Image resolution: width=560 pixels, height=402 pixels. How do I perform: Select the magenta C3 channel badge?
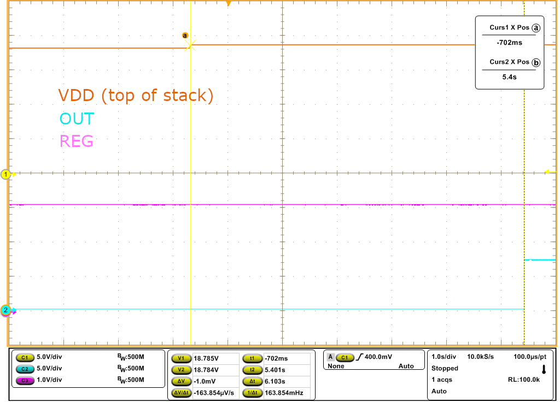pyautogui.click(x=25, y=380)
